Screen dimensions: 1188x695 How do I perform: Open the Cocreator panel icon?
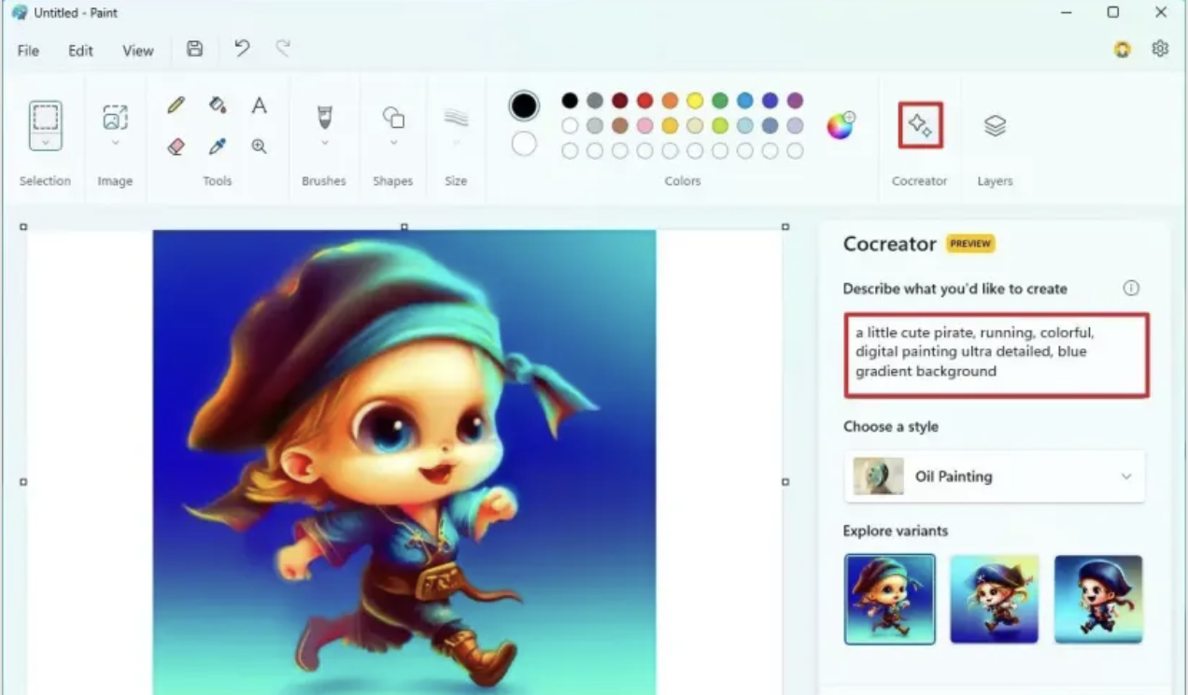click(920, 125)
